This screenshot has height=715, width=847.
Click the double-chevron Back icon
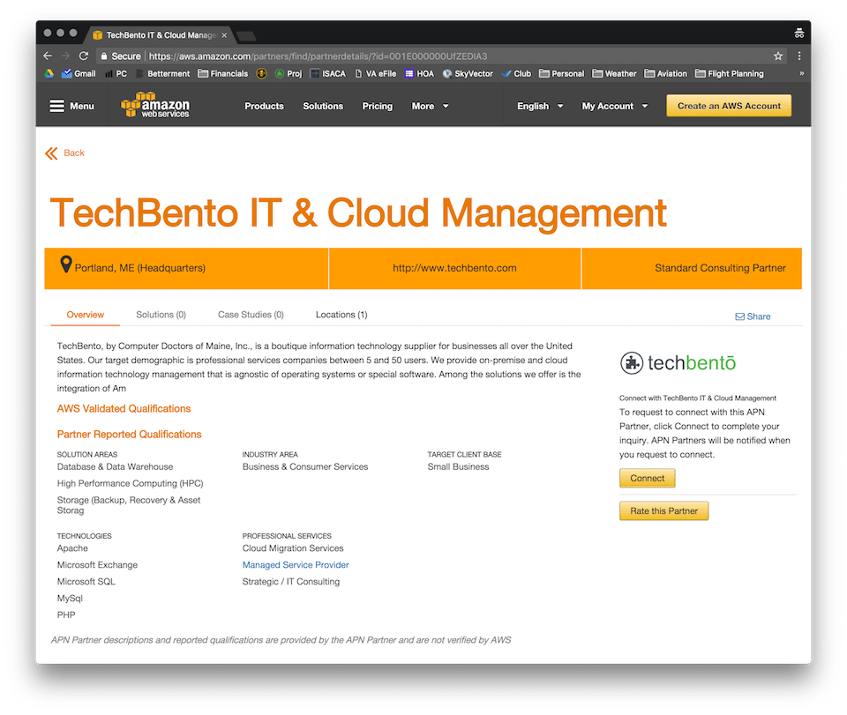pos(51,153)
